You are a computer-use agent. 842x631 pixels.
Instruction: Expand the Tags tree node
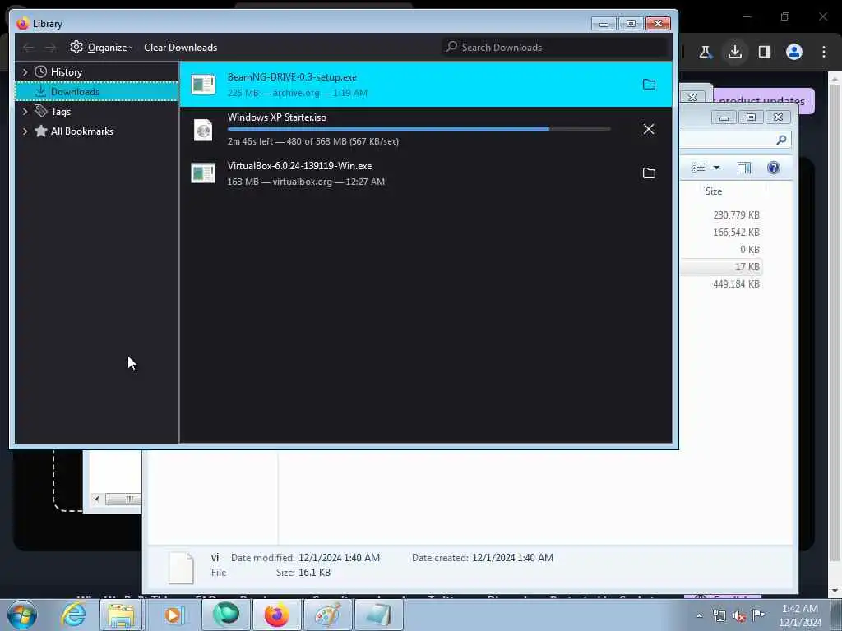pyautogui.click(x=25, y=112)
